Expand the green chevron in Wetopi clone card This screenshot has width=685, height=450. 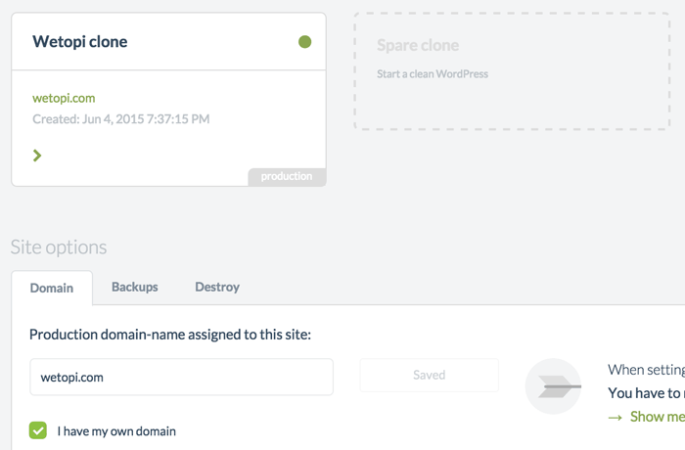coord(37,156)
